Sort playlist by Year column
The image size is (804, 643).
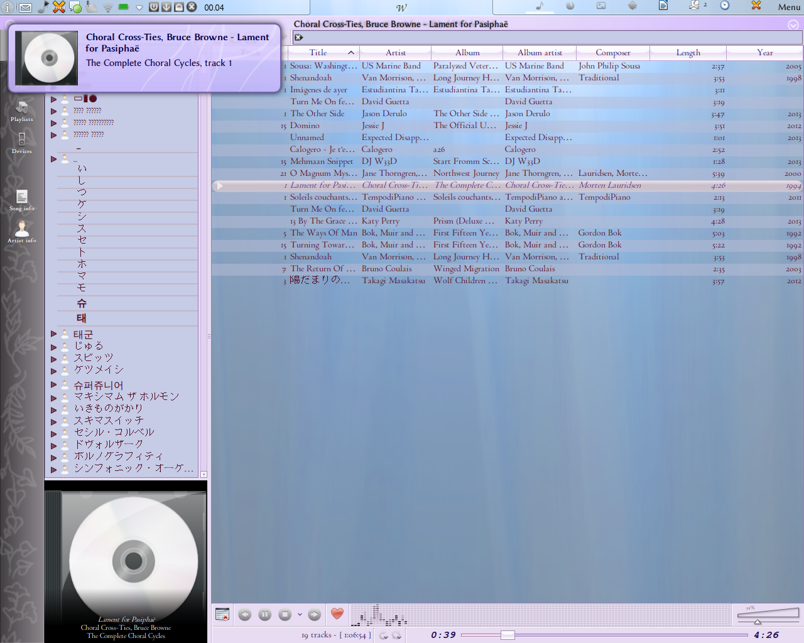765,53
